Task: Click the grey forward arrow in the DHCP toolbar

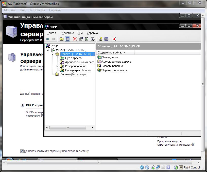Action: pyautogui.click(x=54, y=39)
